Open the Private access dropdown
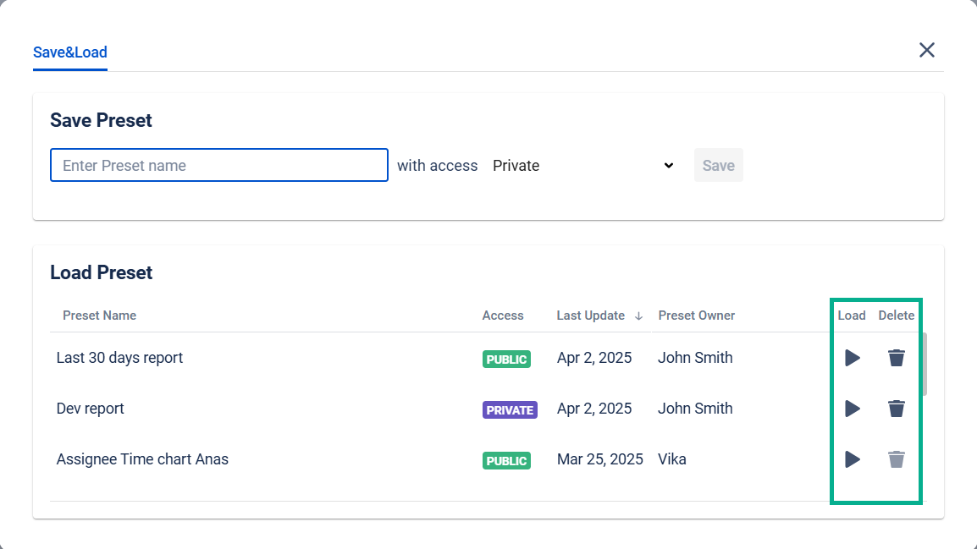This screenshot has height=549, width=977. [583, 166]
